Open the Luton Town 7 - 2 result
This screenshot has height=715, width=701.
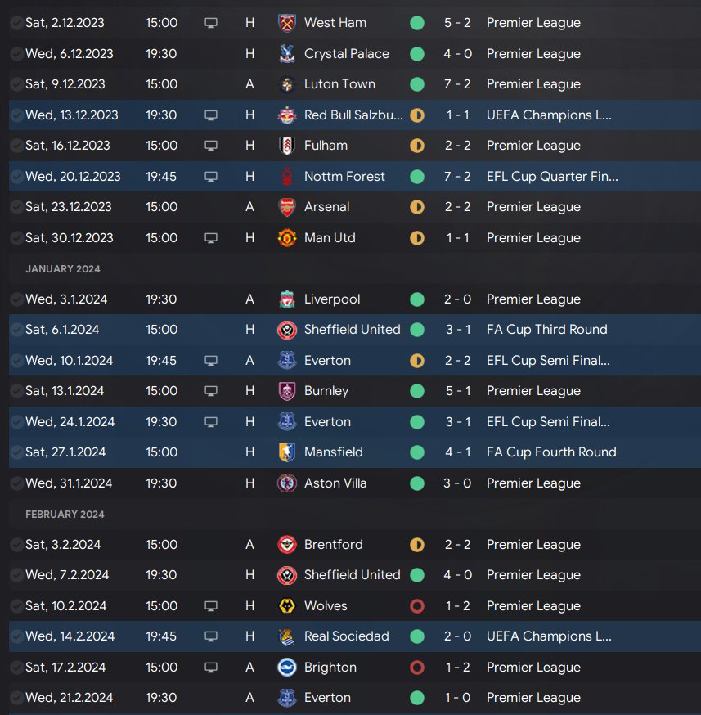coord(457,84)
